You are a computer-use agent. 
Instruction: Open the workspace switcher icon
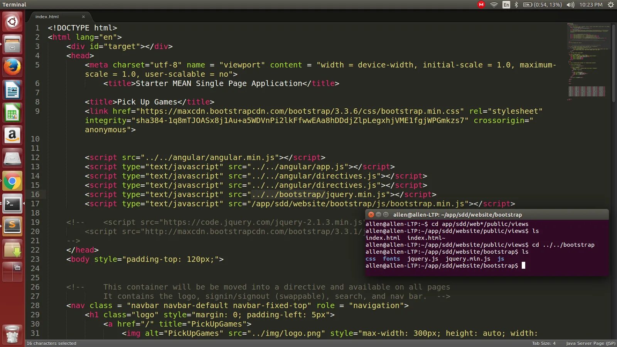pyautogui.click(x=12, y=272)
